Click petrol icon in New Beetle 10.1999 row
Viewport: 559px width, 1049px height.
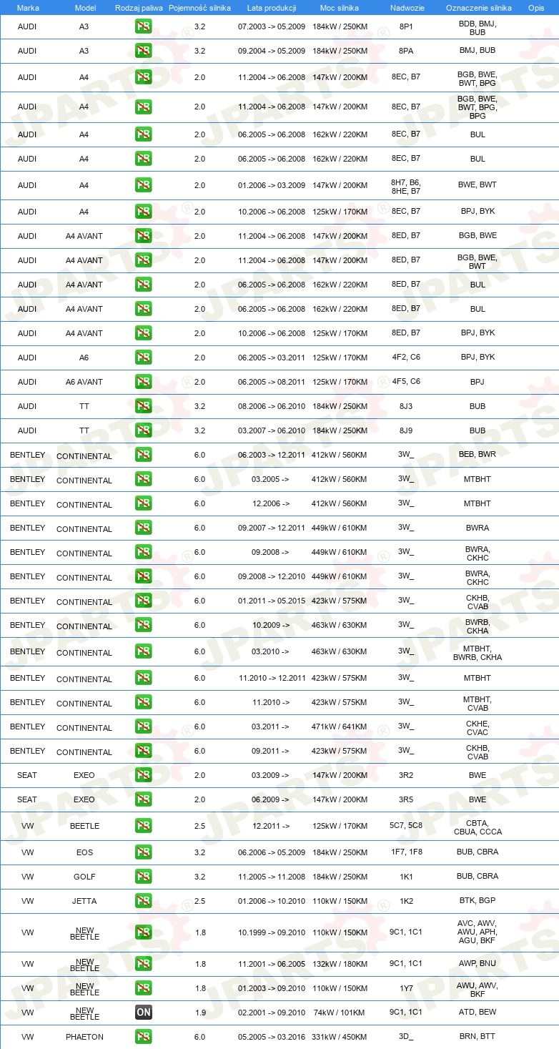[143, 932]
